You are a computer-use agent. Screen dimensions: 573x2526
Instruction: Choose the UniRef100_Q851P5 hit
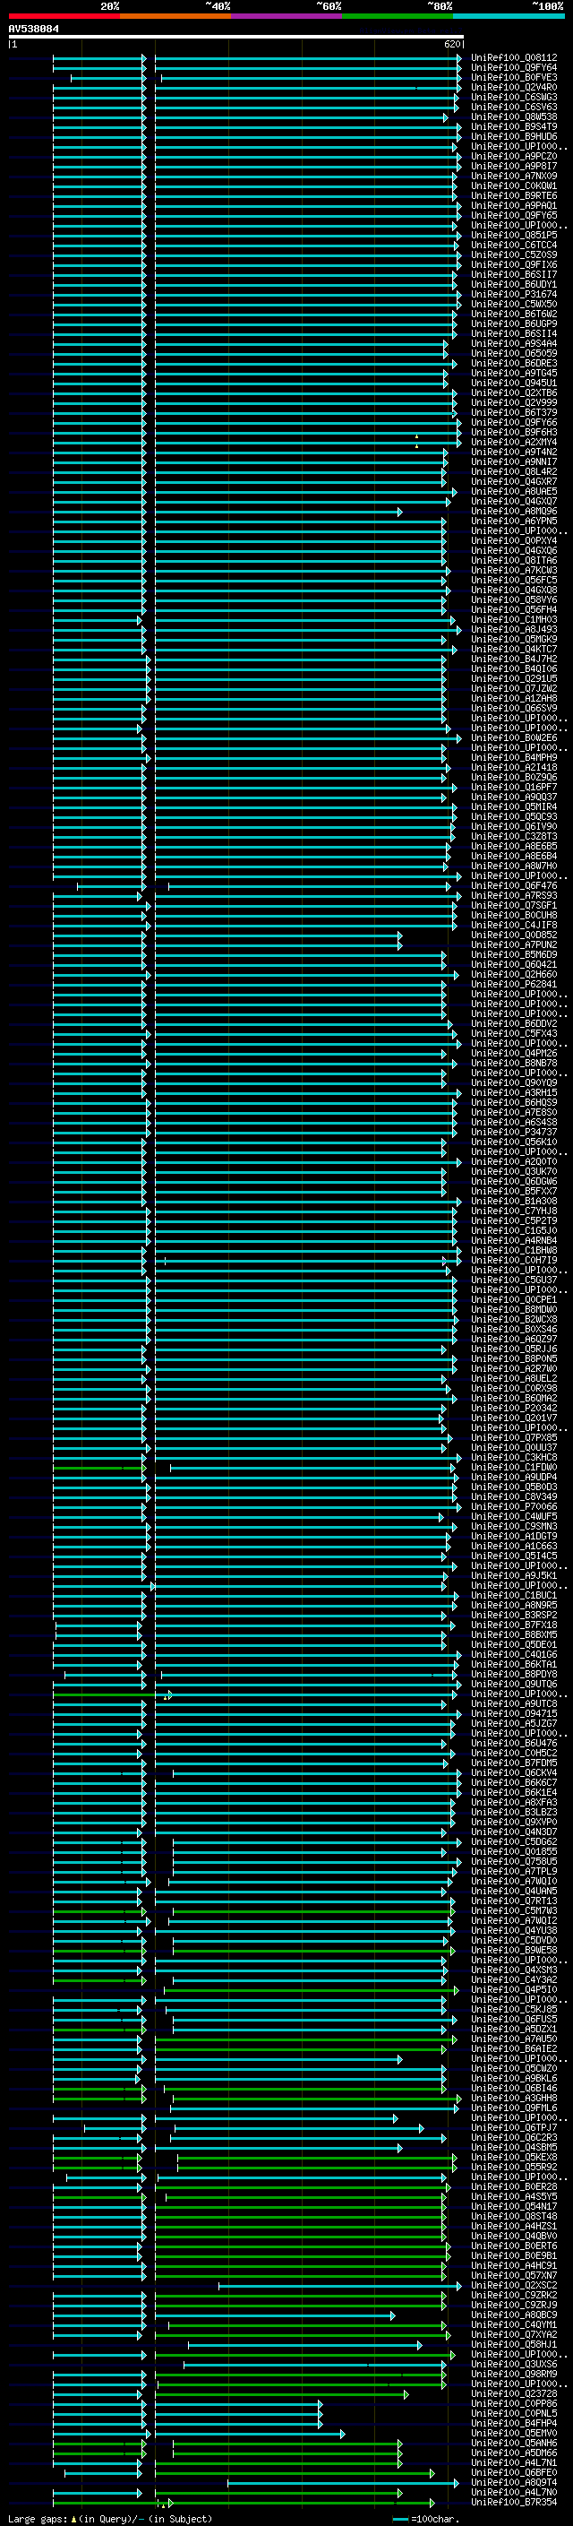pos(513,236)
